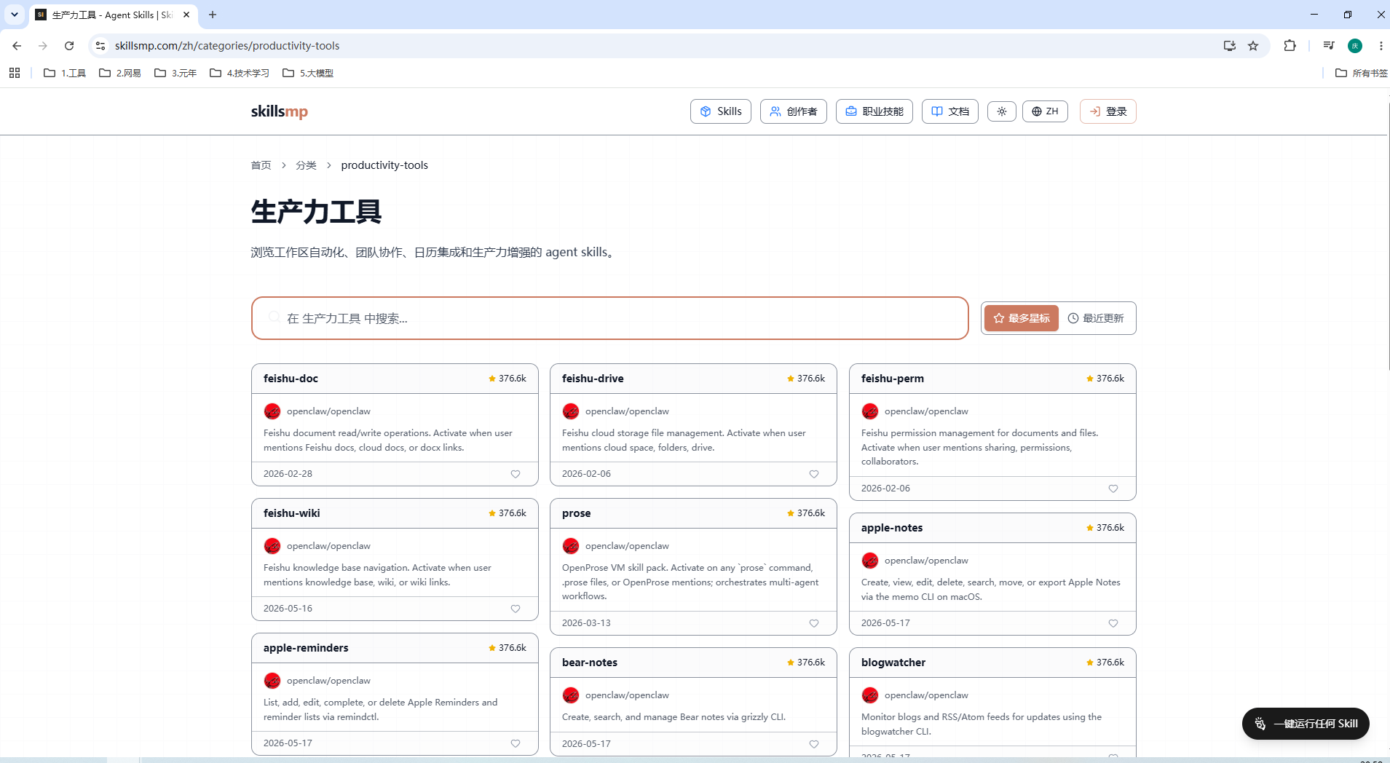Like the feishu-drive skill heart icon
The width and height of the screenshot is (1390, 763).
pyautogui.click(x=814, y=474)
